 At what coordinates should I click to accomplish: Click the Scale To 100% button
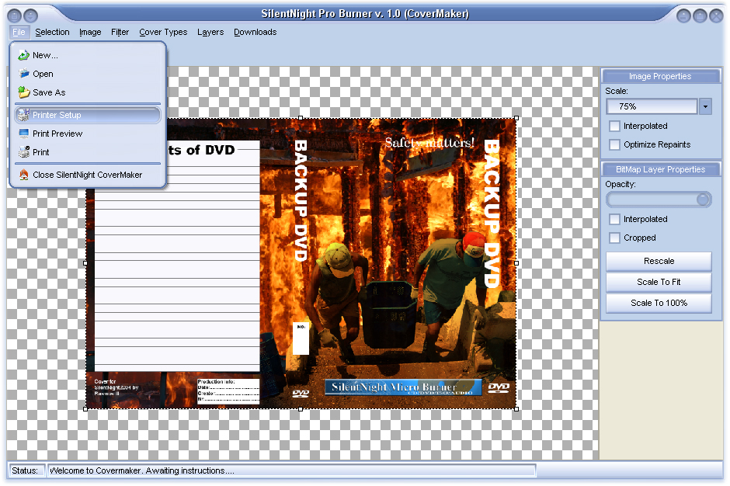pyautogui.click(x=659, y=303)
